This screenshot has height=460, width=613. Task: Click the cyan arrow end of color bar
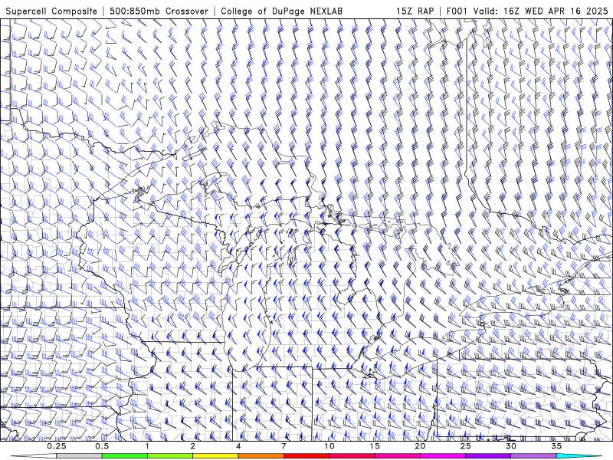point(579,456)
